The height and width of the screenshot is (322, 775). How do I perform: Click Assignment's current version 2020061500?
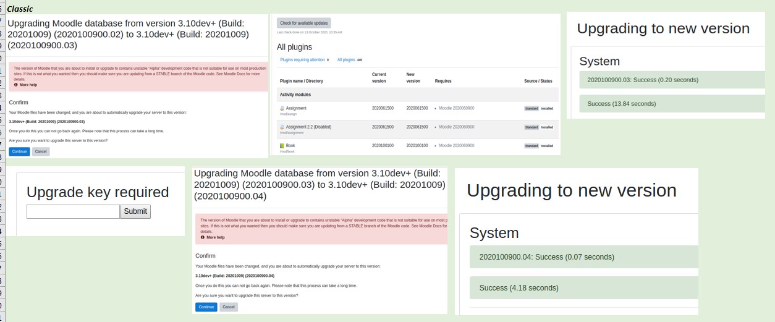(x=383, y=108)
